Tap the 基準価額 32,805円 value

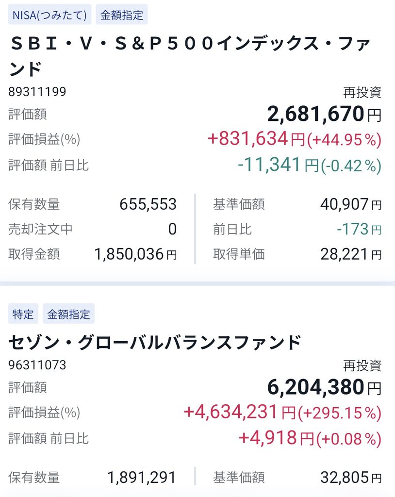coord(351,478)
